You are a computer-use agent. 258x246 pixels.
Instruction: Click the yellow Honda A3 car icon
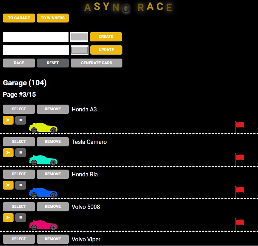tap(43, 127)
